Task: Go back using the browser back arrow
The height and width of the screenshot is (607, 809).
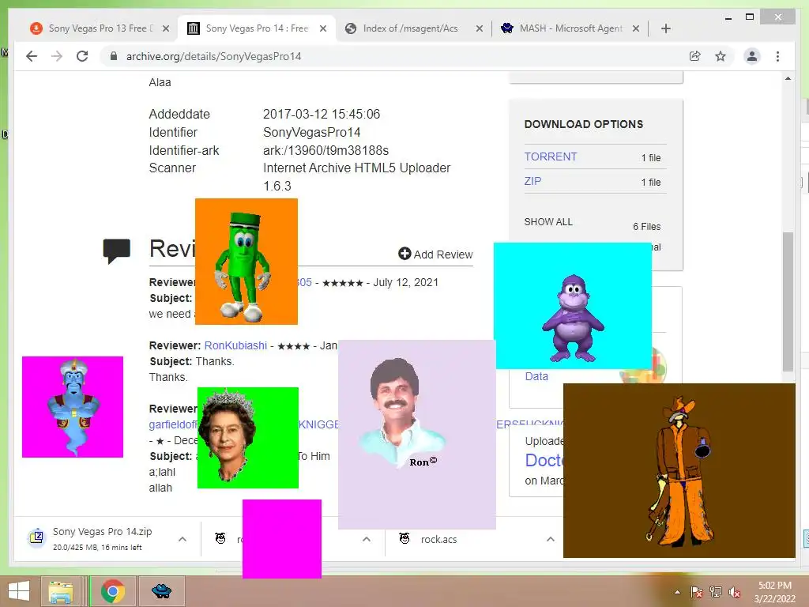Action: [x=32, y=56]
